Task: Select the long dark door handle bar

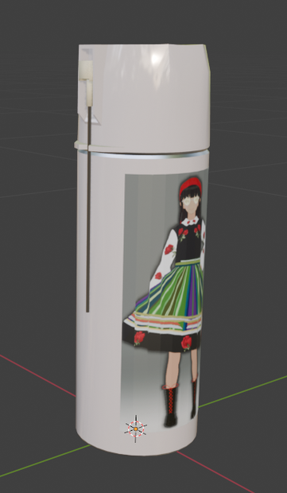Action: (89, 209)
